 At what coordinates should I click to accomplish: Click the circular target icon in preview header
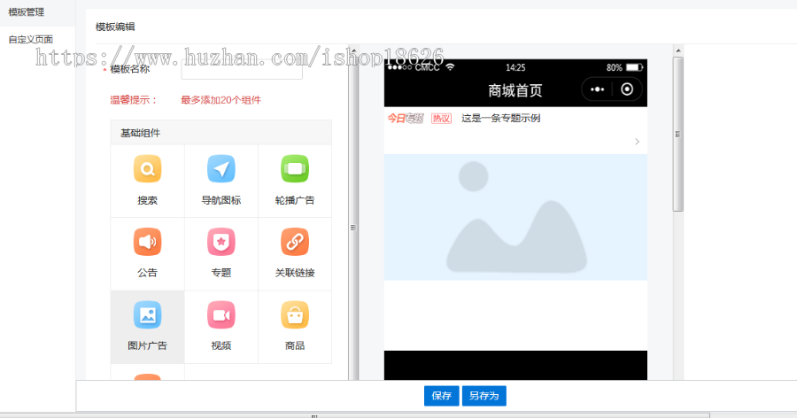click(627, 89)
